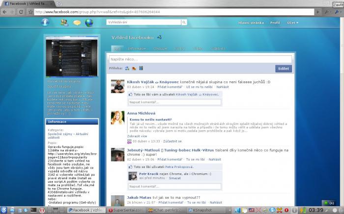Click Zobrazit více under Anna's post
Screen dimensions: 344x214
(137, 136)
